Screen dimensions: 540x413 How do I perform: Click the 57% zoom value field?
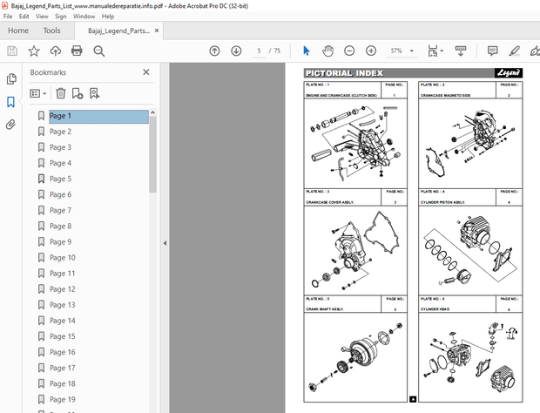click(396, 51)
